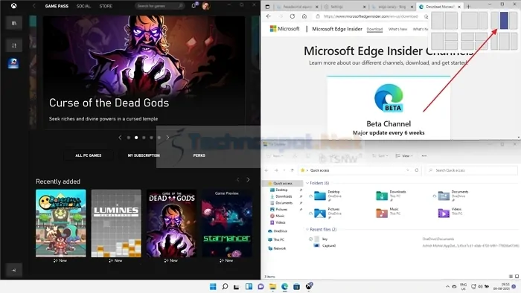Click the Microsoft logo link
The height and width of the screenshot is (293, 521).
point(285,29)
